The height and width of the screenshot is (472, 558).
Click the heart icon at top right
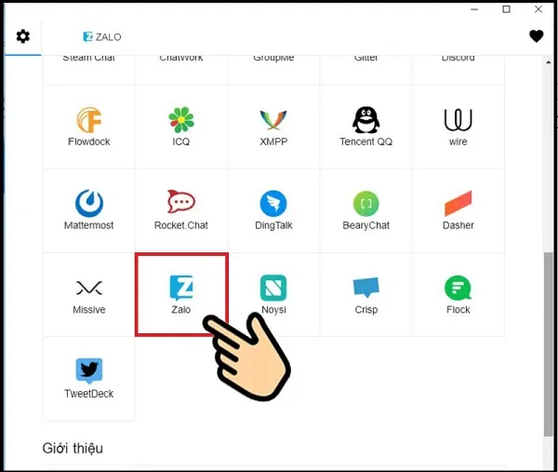(536, 36)
